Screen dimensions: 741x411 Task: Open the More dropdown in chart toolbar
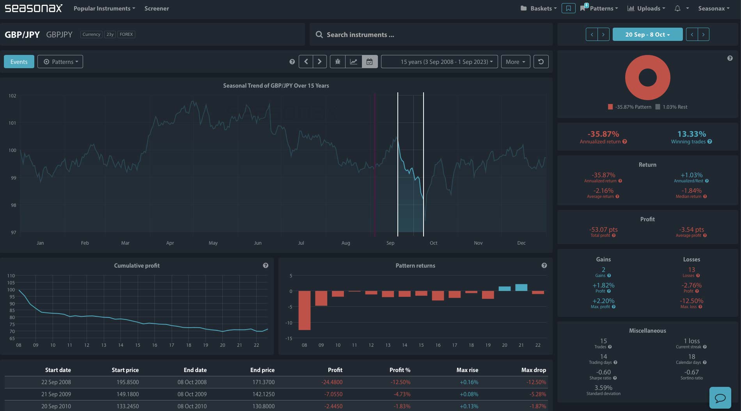[515, 62]
